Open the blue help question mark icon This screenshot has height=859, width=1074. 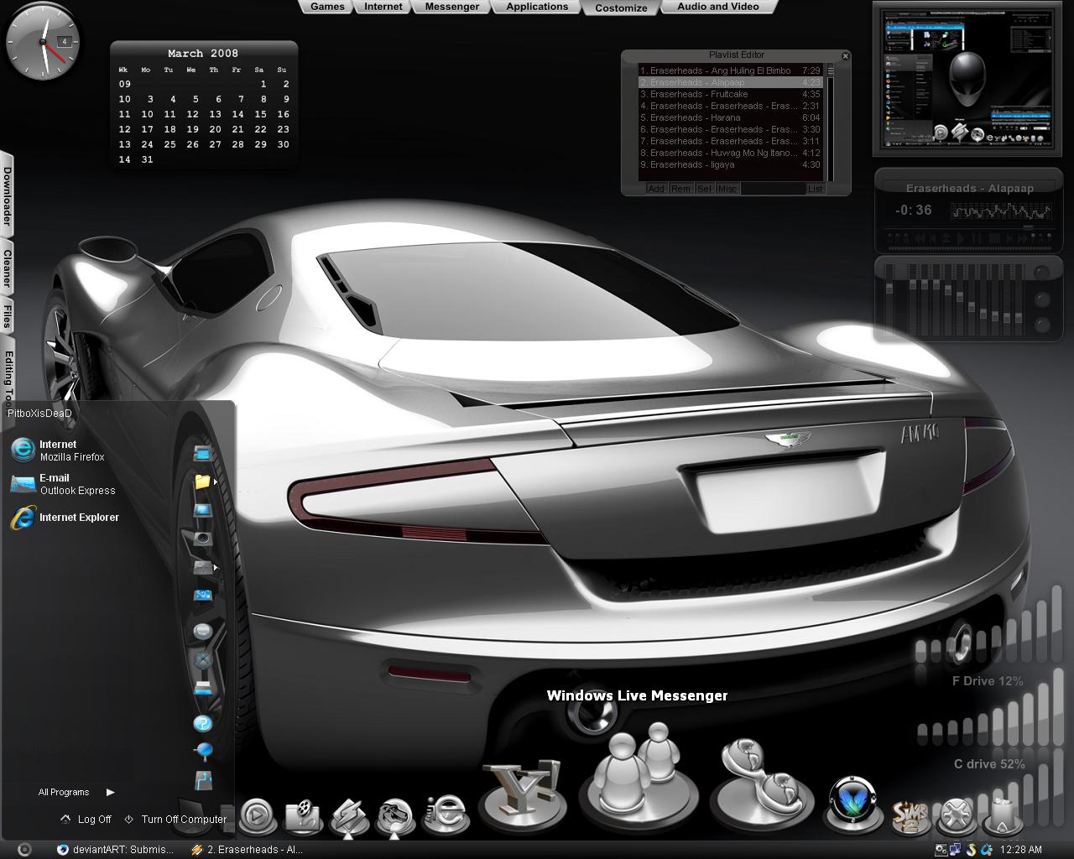tap(202, 723)
